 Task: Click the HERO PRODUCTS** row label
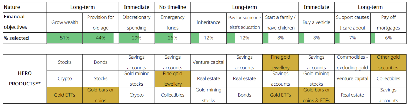(25, 78)
